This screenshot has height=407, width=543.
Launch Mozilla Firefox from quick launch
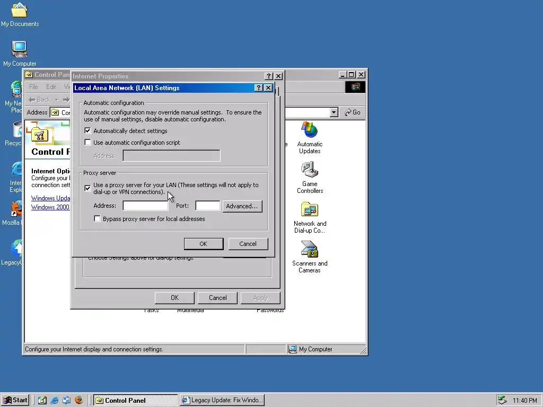click(79, 400)
